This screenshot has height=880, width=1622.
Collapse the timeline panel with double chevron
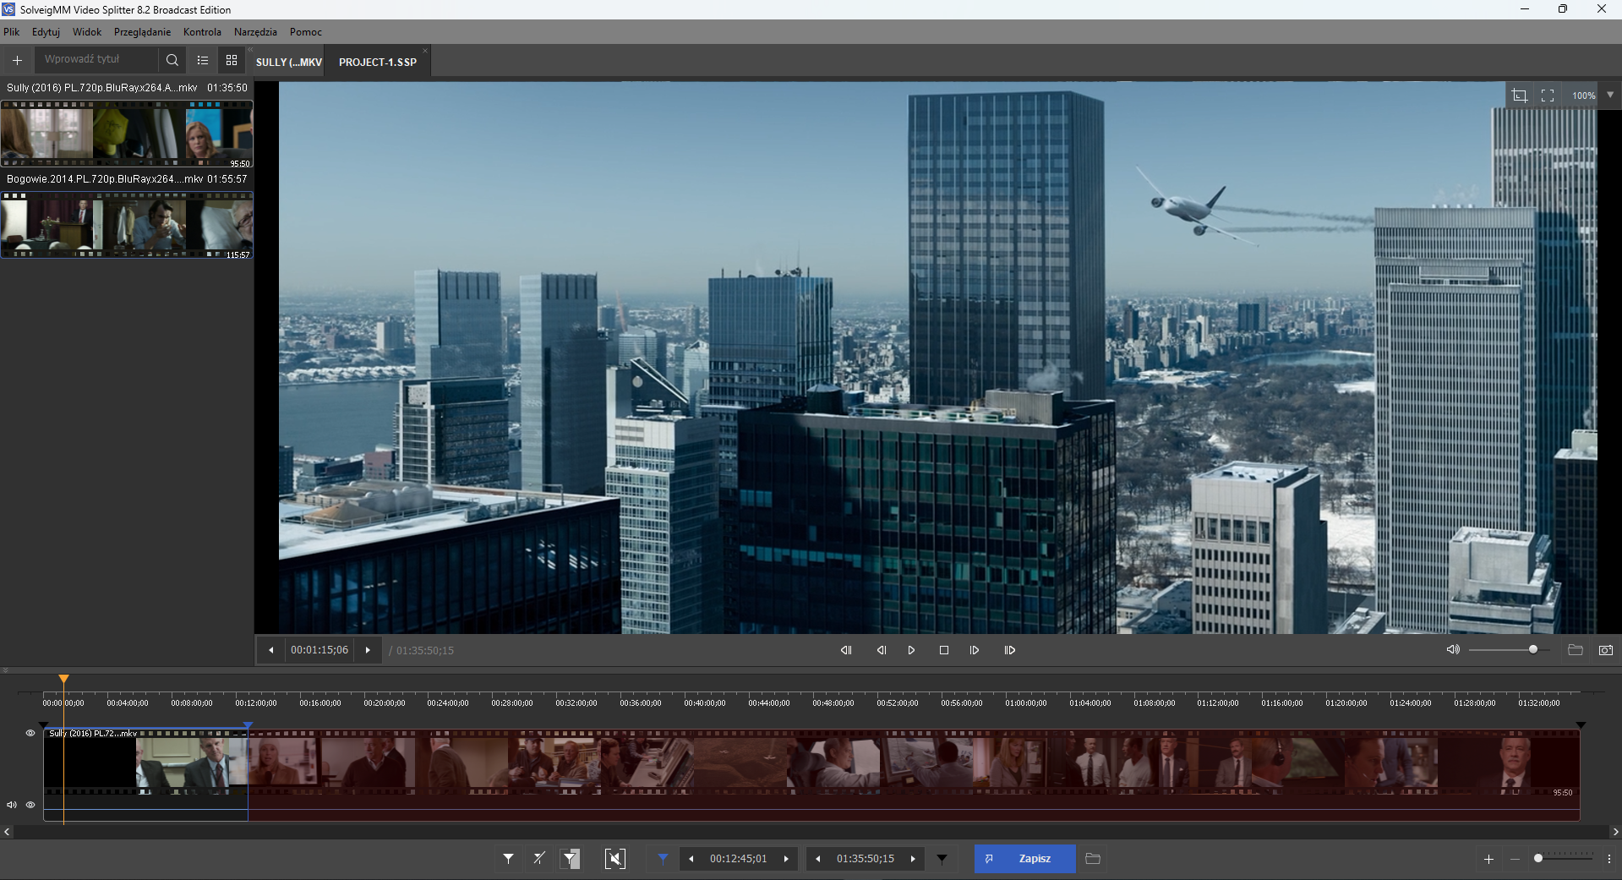(6, 670)
